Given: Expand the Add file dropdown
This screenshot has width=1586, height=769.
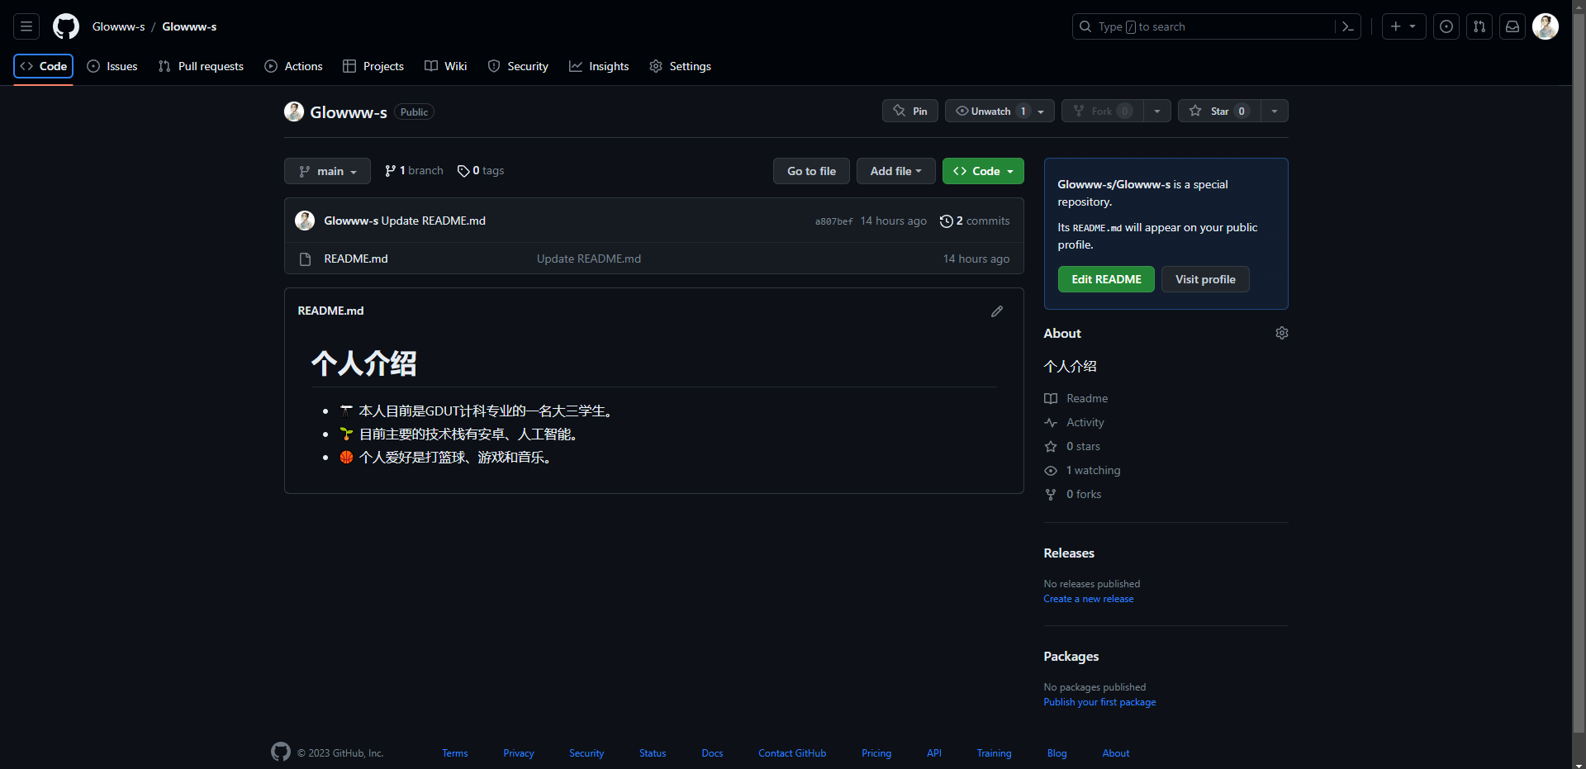Looking at the screenshot, I should (895, 171).
